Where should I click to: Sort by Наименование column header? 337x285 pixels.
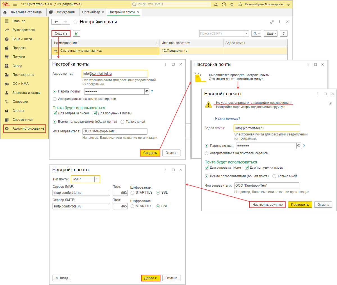pyautogui.click(x=106, y=43)
